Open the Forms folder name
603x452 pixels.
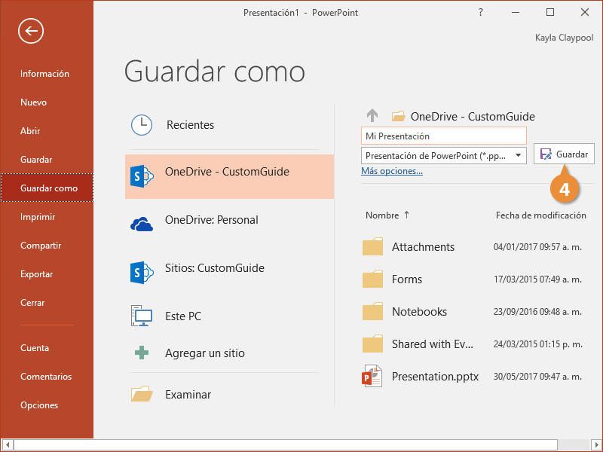[x=406, y=279]
